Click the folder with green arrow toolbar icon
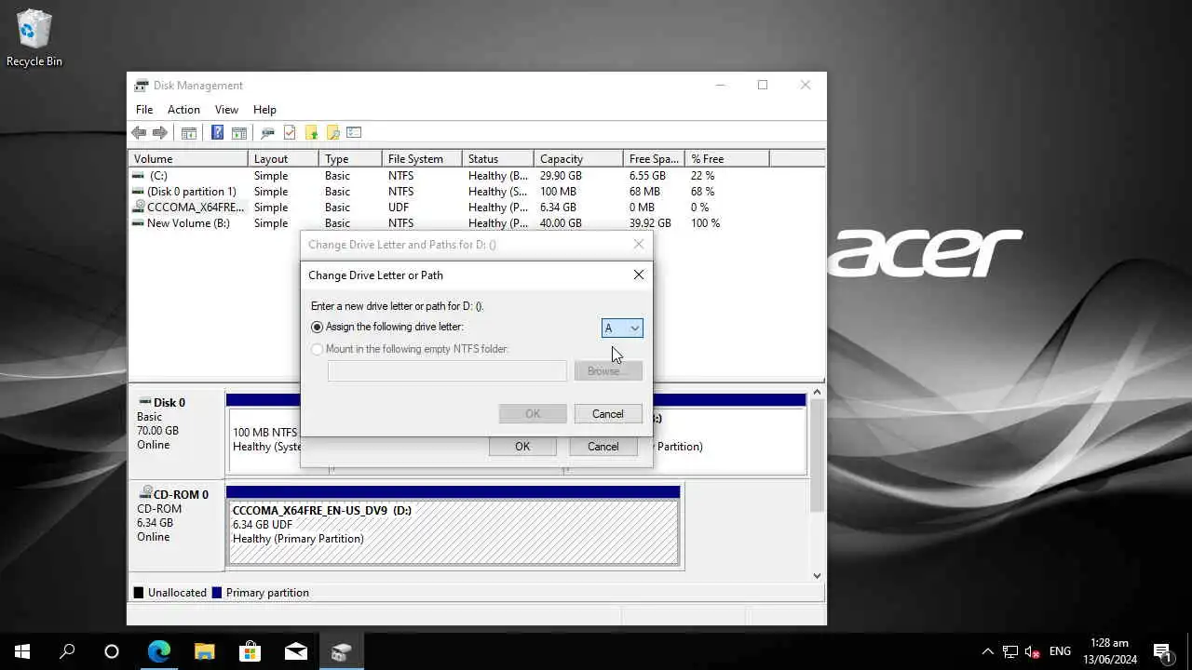1192x670 pixels. [x=311, y=133]
